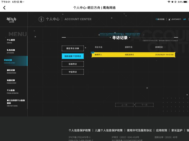Screen dimensions: 189x141
Task: Tap the back arrow in the title bar
Action: coord(4,8)
